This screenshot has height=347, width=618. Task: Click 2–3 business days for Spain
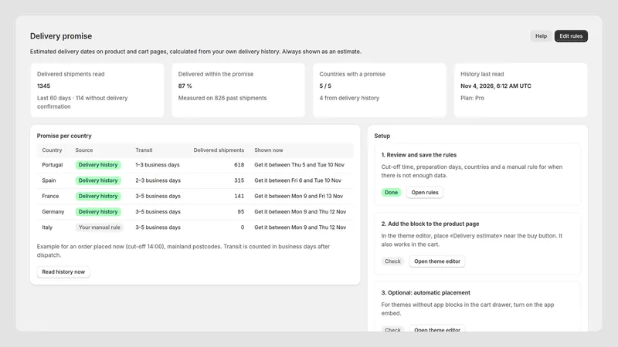click(158, 180)
